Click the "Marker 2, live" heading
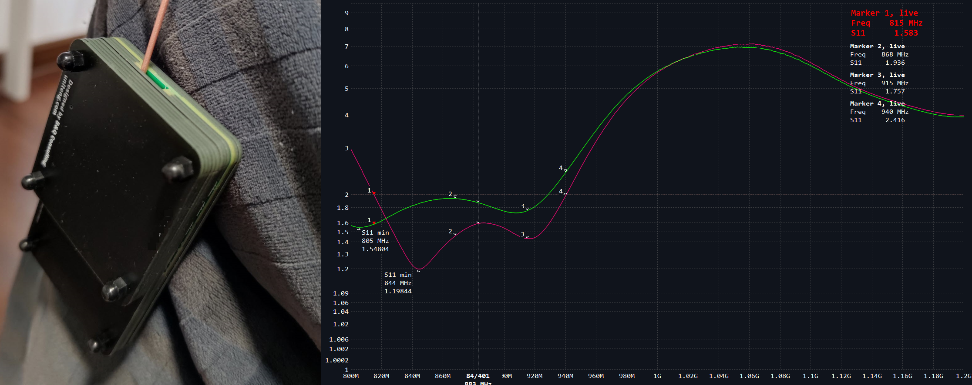Screen dimensions: 972x385 coord(877,46)
